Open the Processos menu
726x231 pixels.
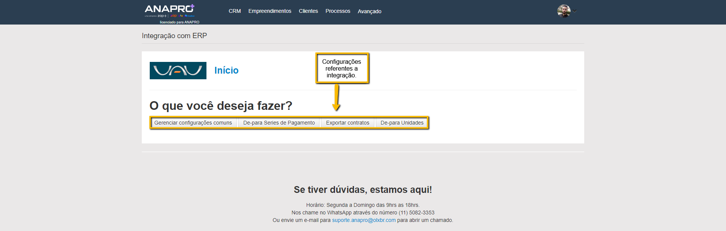[x=338, y=11]
